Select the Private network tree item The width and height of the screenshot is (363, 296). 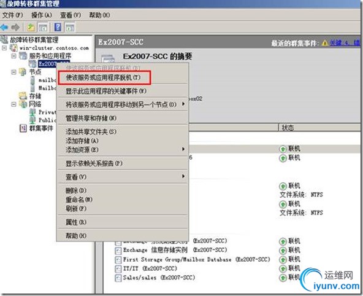pyautogui.click(x=47, y=112)
